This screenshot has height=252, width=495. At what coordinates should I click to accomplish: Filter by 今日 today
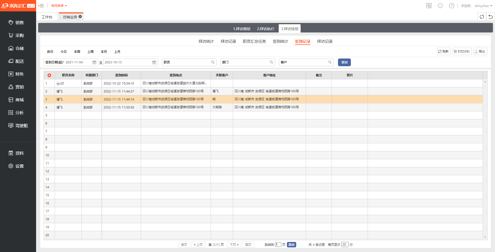64,52
